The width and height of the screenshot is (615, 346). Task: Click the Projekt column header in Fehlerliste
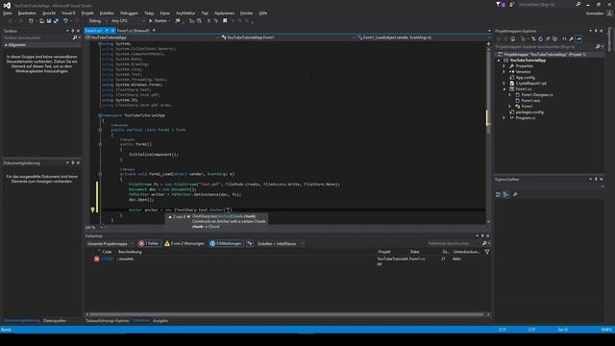click(384, 252)
